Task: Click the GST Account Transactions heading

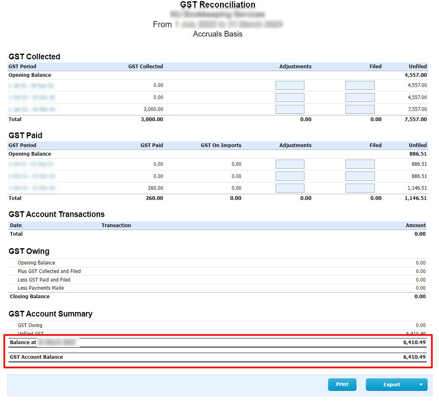Action: click(57, 215)
